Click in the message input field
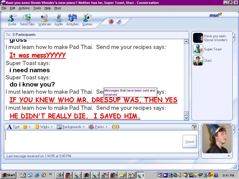 (x=93, y=141)
